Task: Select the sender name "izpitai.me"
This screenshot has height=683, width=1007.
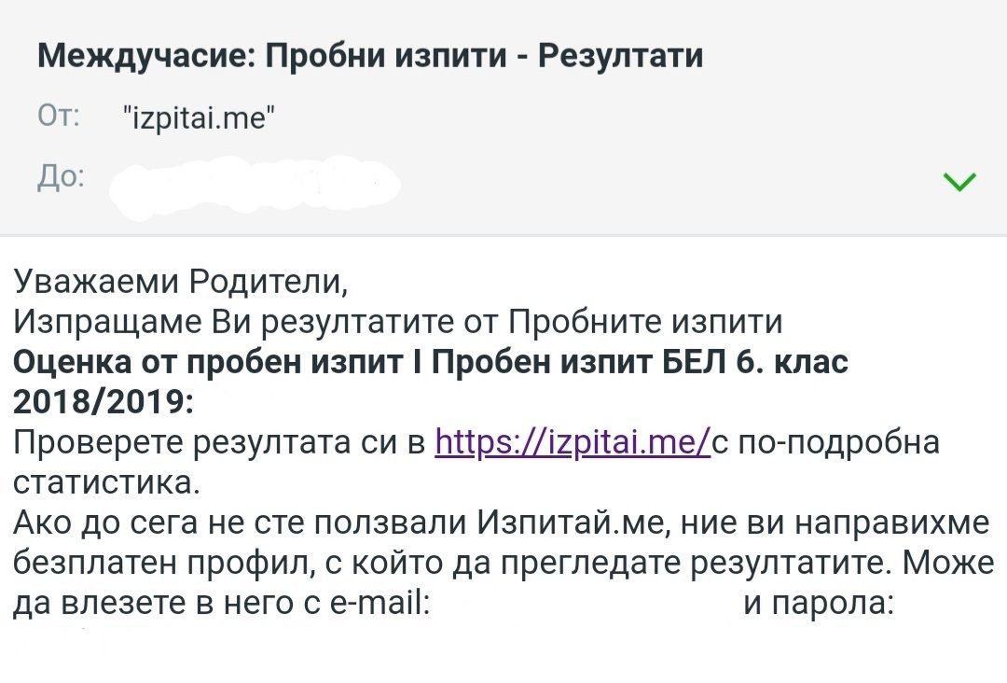Action: coord(199,118)
